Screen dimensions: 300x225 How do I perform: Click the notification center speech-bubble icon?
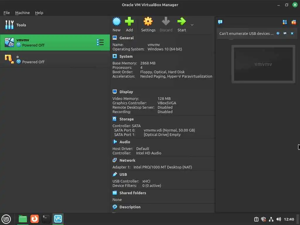tap(220, 22)
